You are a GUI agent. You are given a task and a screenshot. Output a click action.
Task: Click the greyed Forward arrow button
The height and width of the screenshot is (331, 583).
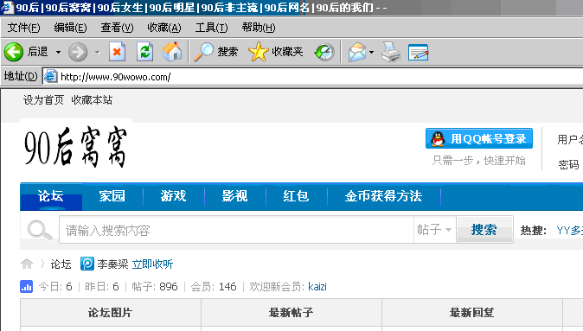click(78, 52)
